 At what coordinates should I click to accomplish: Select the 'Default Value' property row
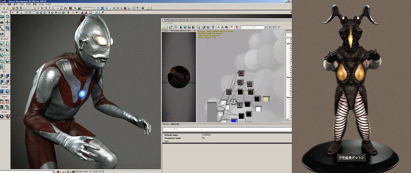(x=227, y=135)
